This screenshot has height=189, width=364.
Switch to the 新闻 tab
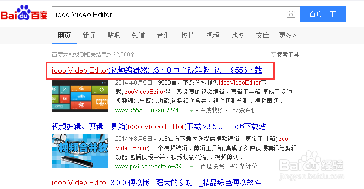89,35
